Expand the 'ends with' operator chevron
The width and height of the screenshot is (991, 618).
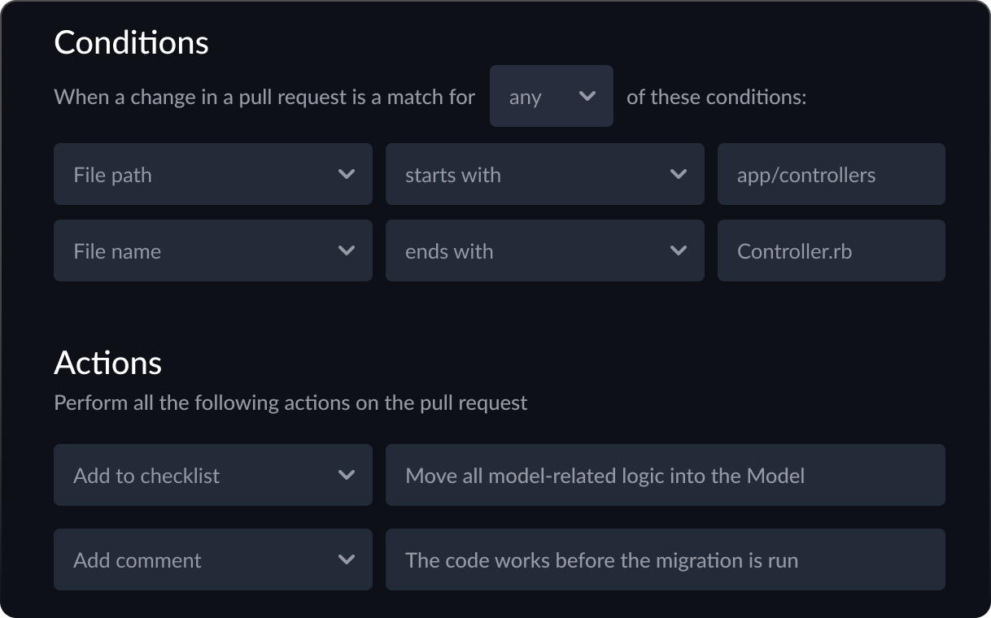coord(679,250)
